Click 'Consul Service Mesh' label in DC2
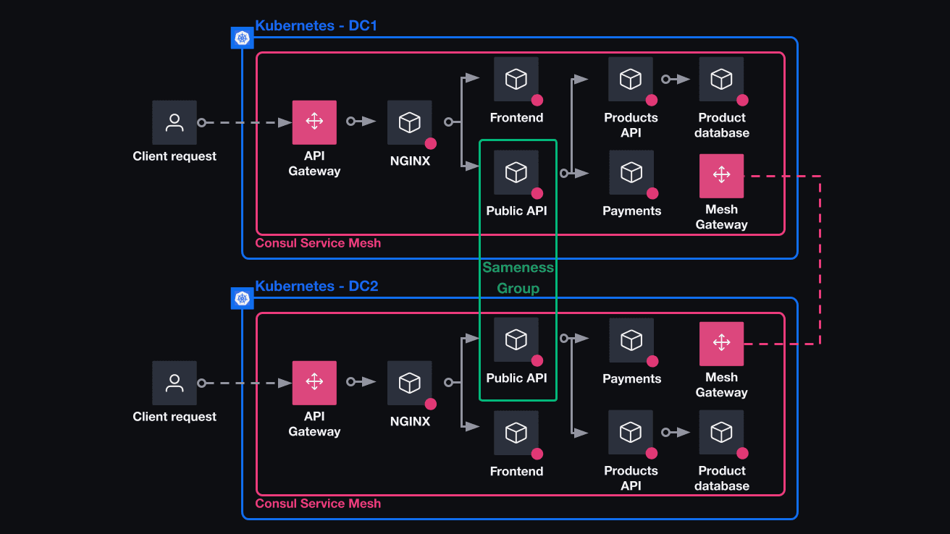The image size is (950, 534). (319, 504)
